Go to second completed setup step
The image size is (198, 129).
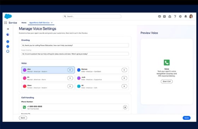click(x=8, y=46)
